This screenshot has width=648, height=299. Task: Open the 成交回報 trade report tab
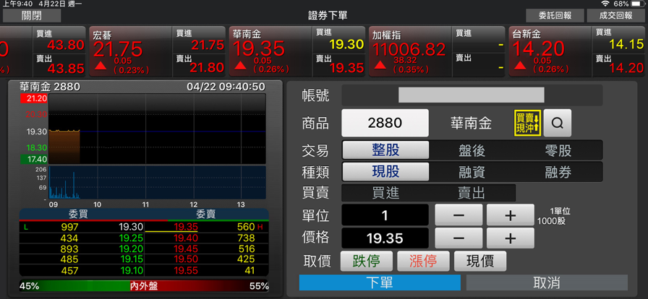pos(615,15)
